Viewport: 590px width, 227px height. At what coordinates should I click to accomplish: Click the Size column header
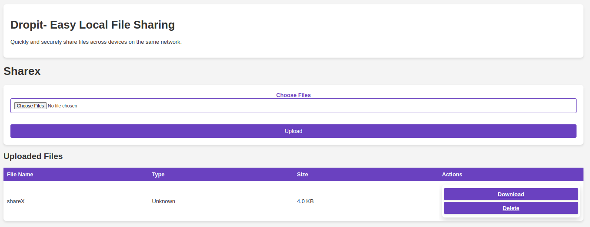point(302,174)
